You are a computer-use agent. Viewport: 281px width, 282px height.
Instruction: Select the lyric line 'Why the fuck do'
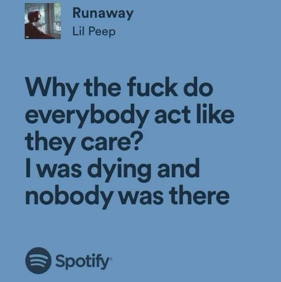[119, 88]
